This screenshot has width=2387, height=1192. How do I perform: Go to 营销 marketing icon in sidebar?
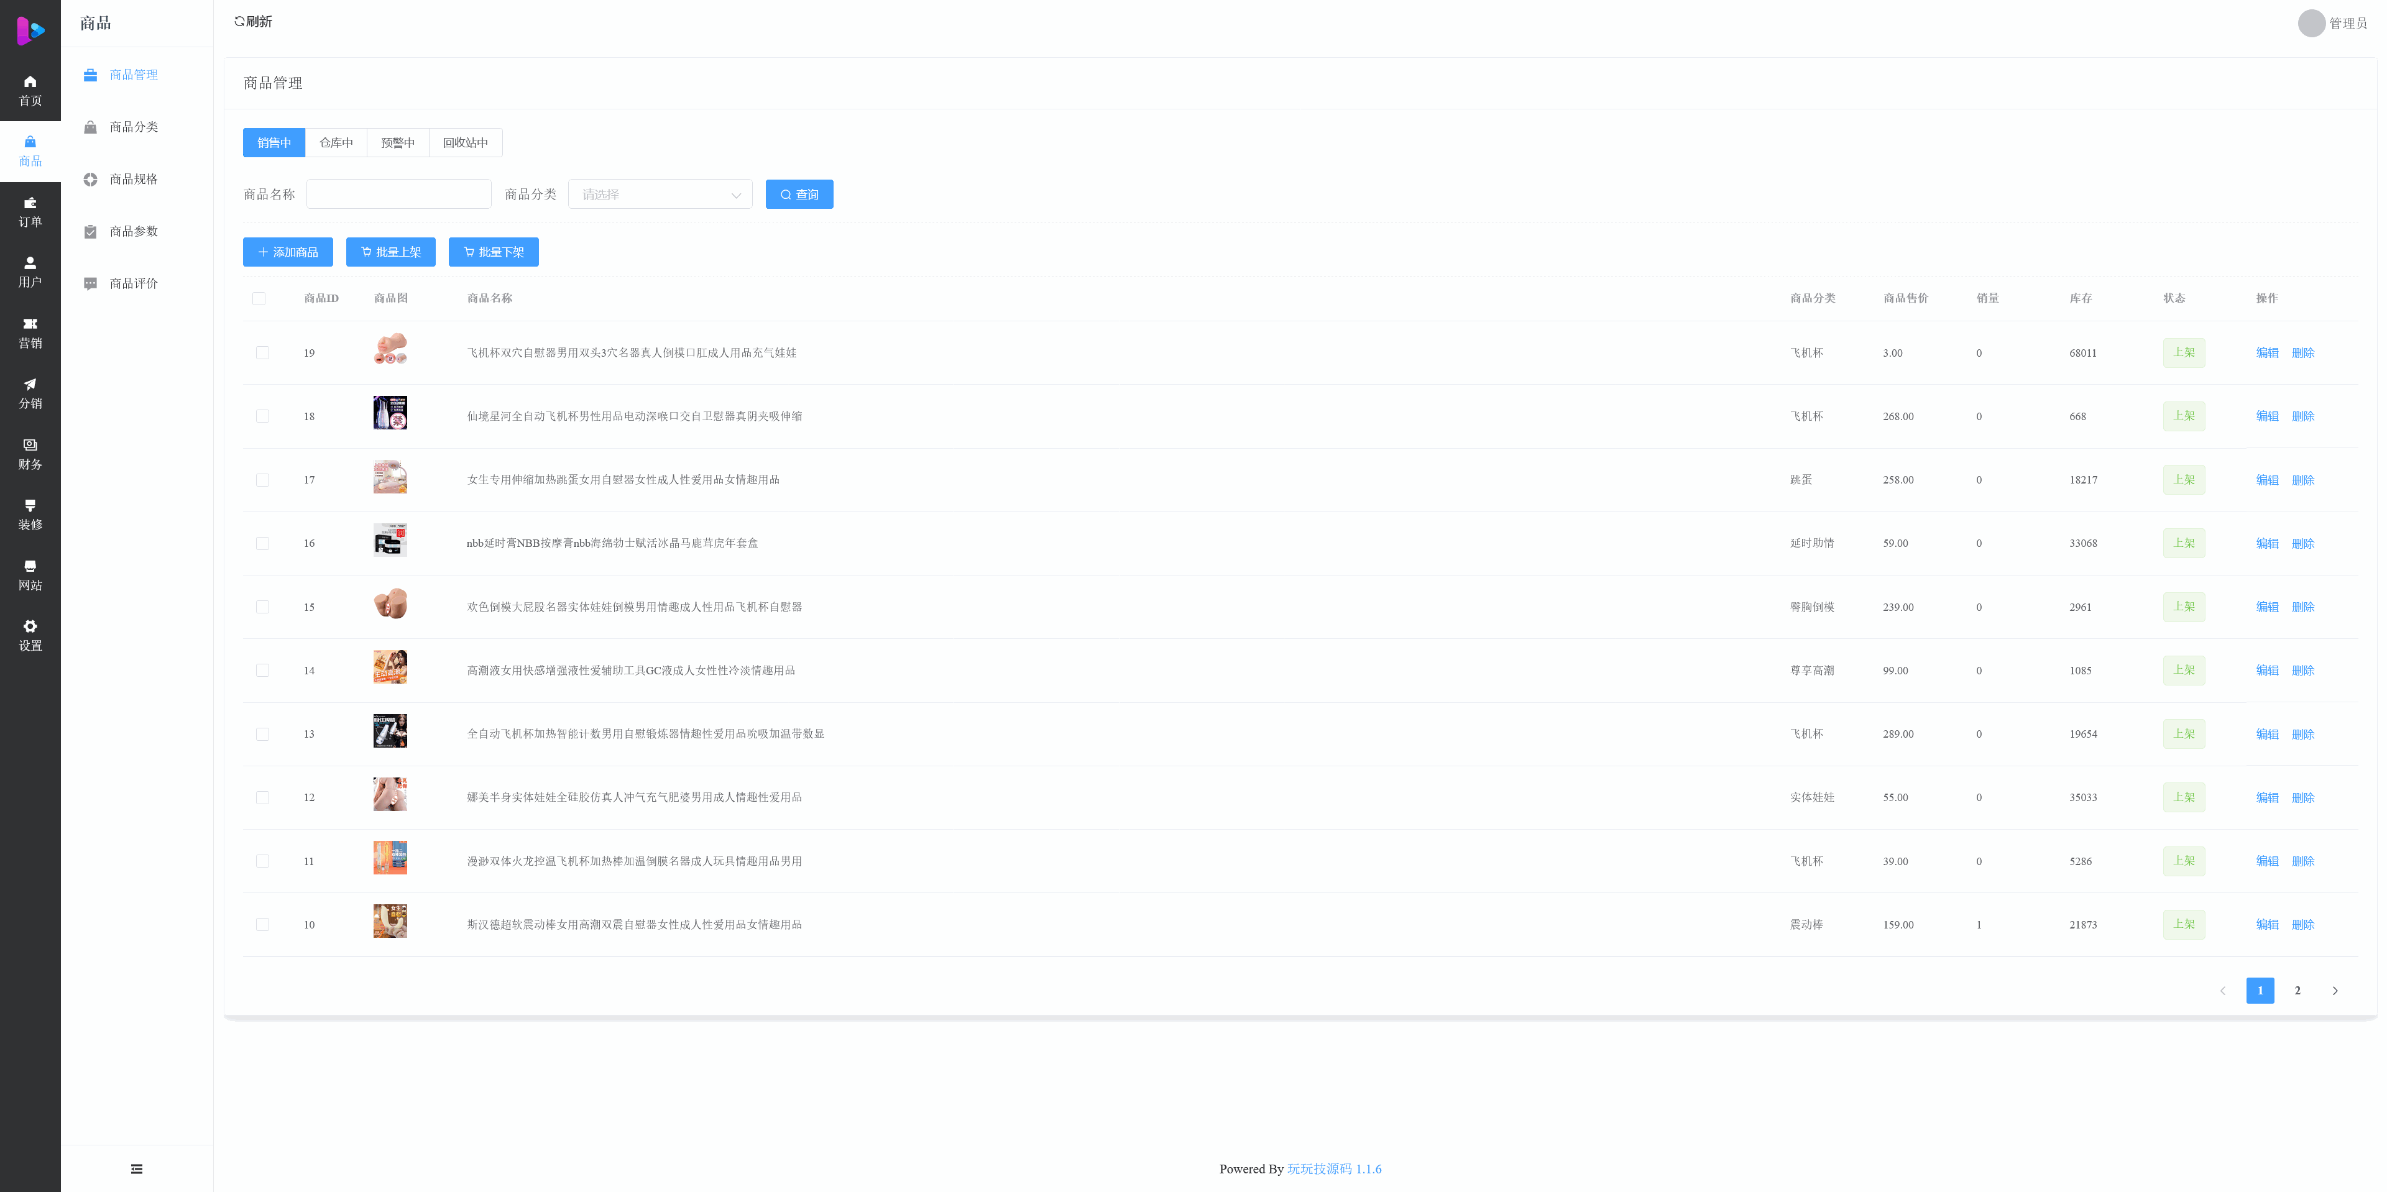(x=30, y=324)
